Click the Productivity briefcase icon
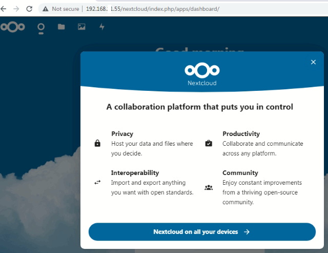Viewport: 328px width, 253px height. pyautogui.click(x=209, y=143)
